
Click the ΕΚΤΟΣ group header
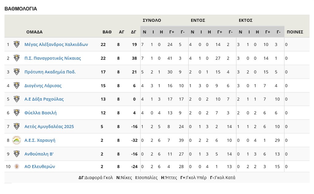246,21
